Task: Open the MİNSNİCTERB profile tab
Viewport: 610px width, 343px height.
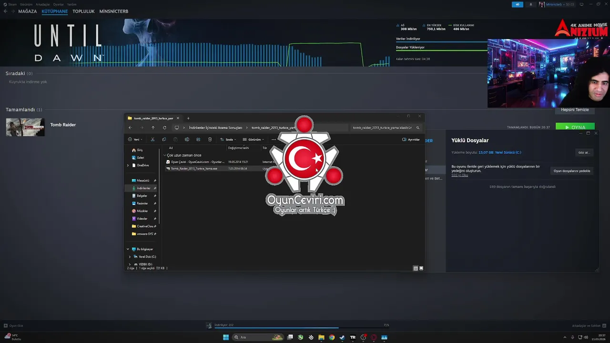Action: [x=114, y=11]
